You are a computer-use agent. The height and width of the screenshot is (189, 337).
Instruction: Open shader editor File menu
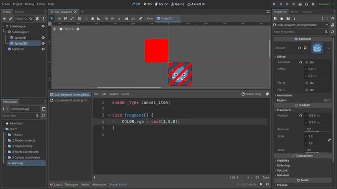coord(96,94)
